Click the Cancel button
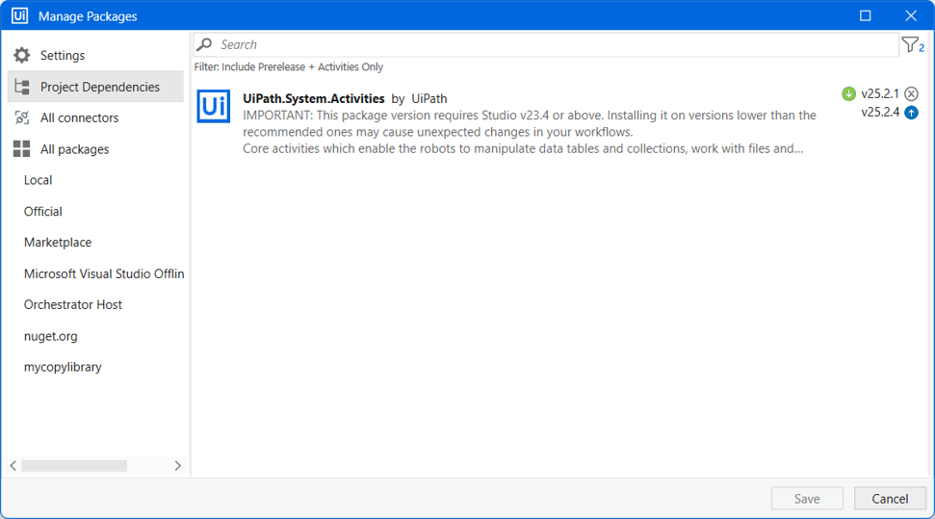935x519 pixels. (x=890, y=498)
